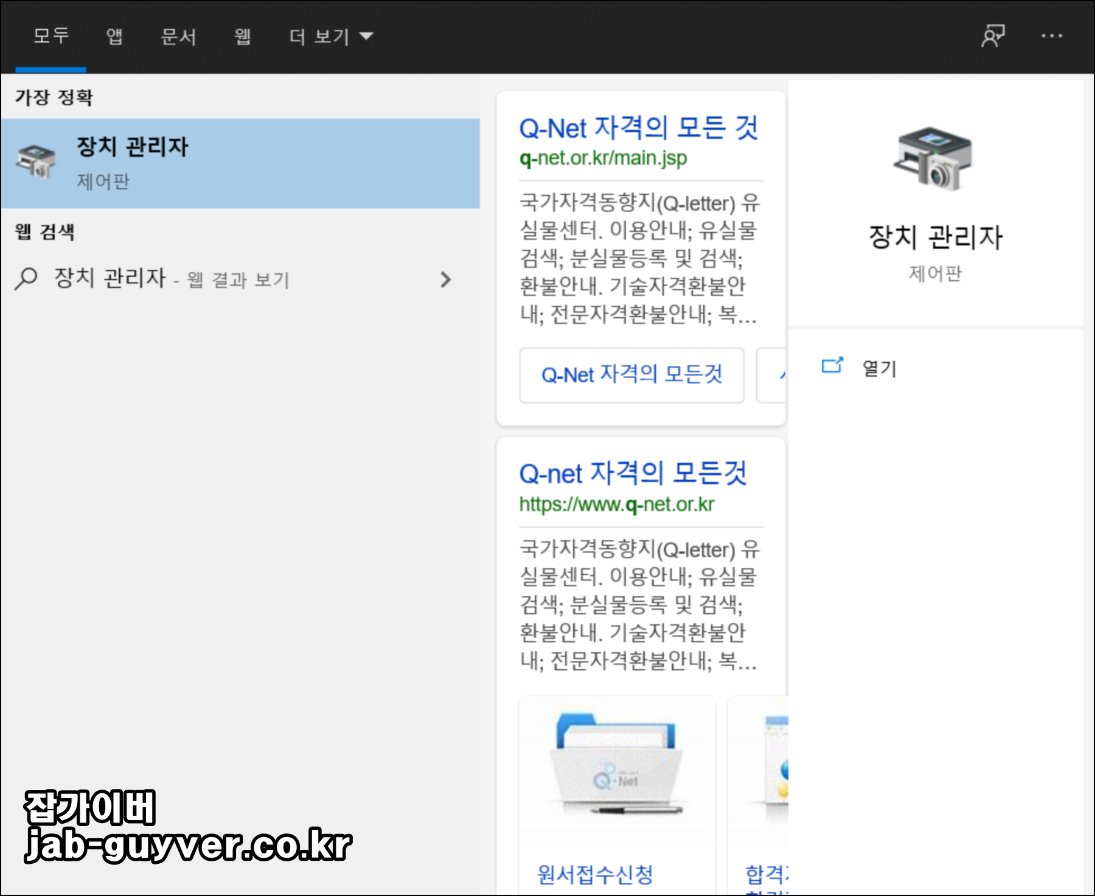
Task: Switch to the 앱 tab
Action: click(x=114, y=36)
